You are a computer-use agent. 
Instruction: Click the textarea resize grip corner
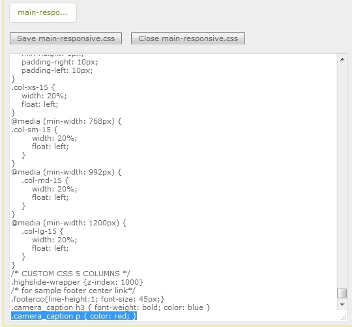344,317
